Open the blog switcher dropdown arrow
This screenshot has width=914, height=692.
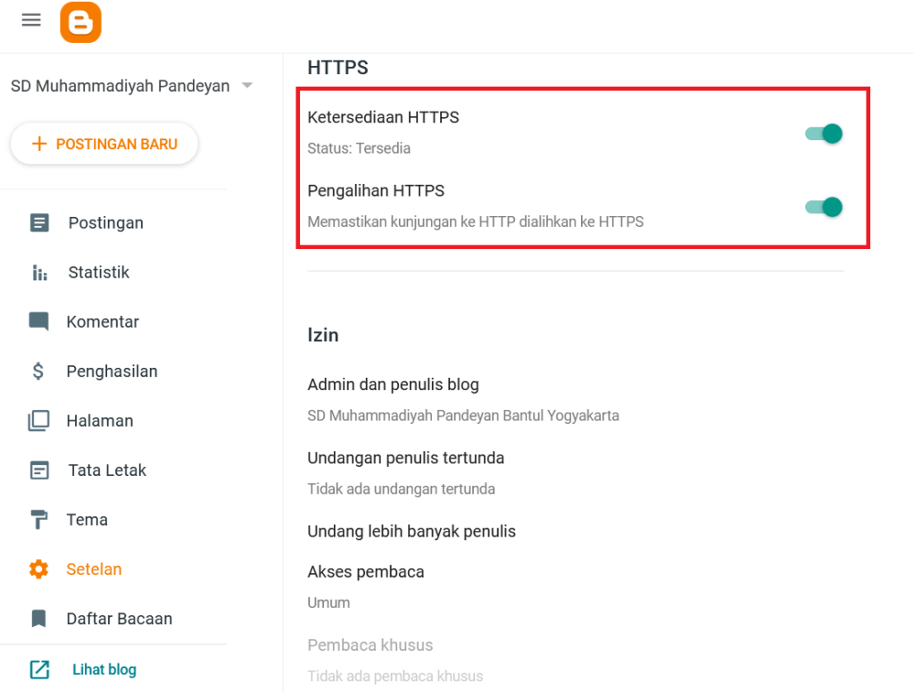[x=246, y=86]
